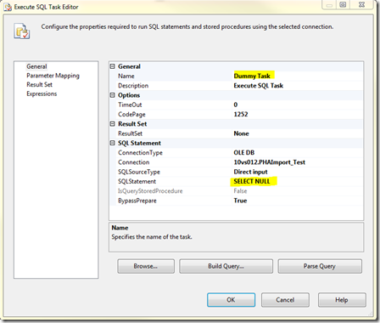This screenshot has width=380, height=323.
Task: Click the ResultSet property label
Action: [x=130, y=133]
